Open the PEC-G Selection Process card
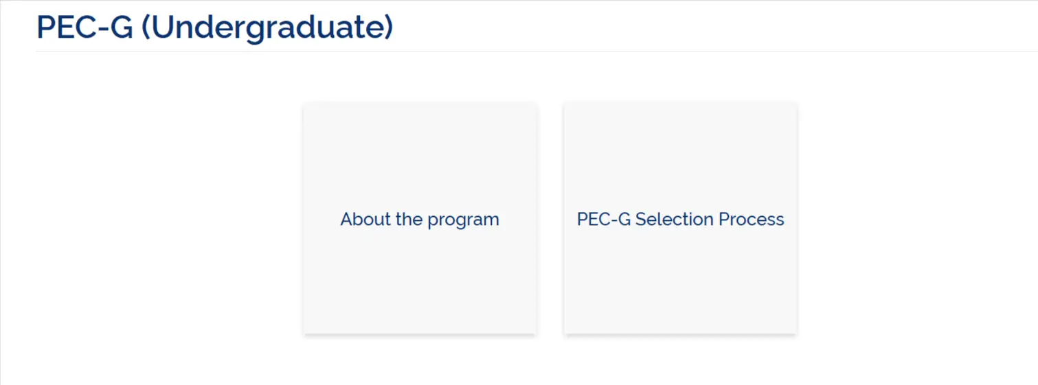The height and width of the screenshot is (385, 1038). click(x=680, y=219)
